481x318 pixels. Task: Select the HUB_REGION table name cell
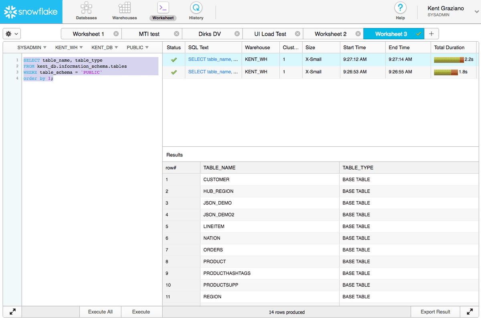click(x=270, y=191)
